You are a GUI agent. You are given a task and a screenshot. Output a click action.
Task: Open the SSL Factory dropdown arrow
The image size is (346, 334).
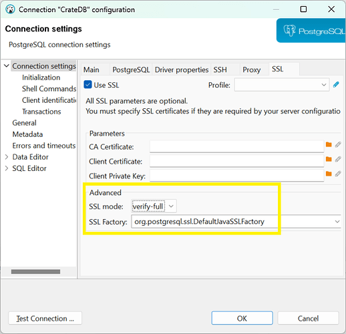337,222
